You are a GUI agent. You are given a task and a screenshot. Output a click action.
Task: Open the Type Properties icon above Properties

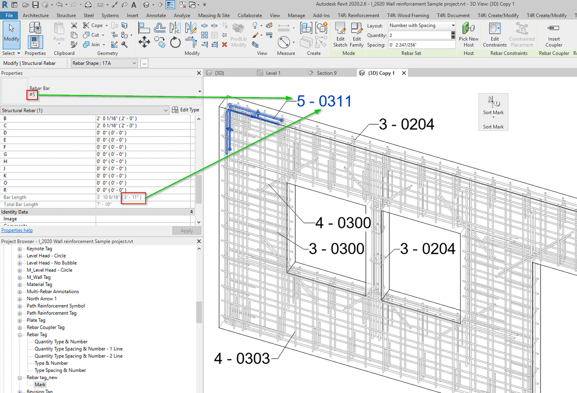point(36,27)
